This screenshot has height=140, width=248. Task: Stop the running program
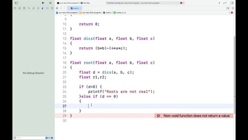(50, 3)
